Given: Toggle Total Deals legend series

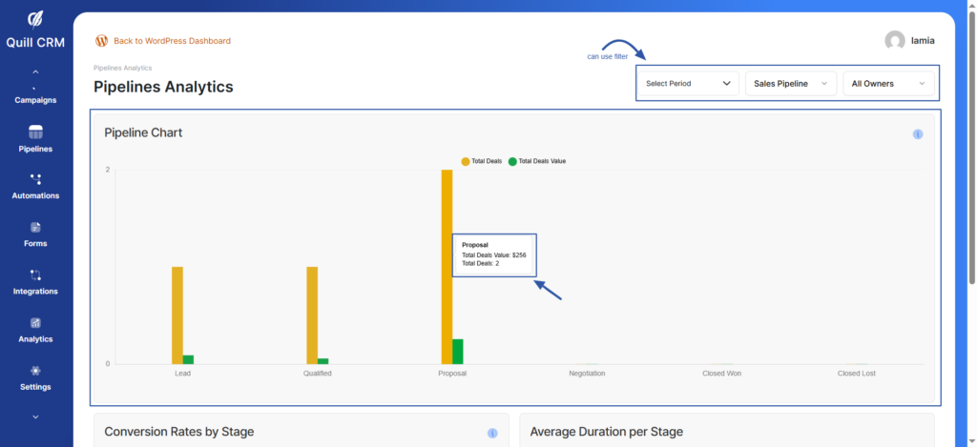Looking at the screenshot, I should (x=482, y=161).
